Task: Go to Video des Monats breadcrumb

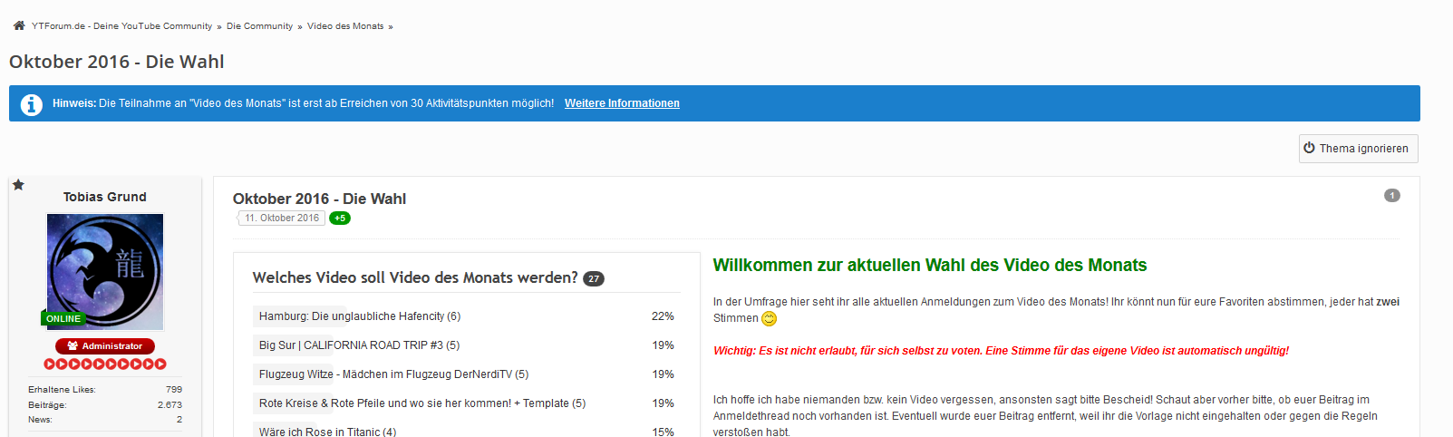Action: 345,26
